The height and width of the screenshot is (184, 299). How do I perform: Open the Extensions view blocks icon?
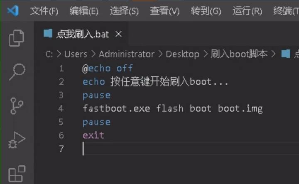(x=17, y=174)
